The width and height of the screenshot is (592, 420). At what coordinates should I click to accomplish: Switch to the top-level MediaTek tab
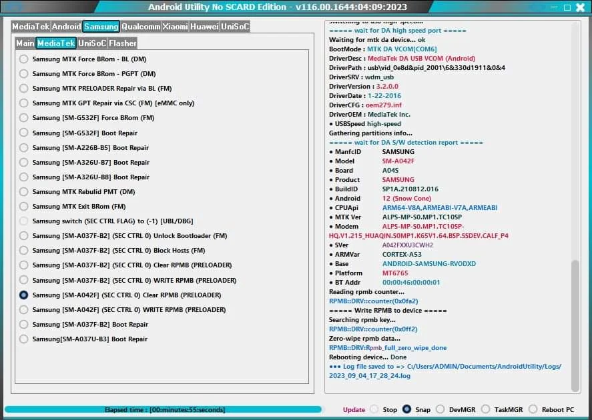coord(31,27)
